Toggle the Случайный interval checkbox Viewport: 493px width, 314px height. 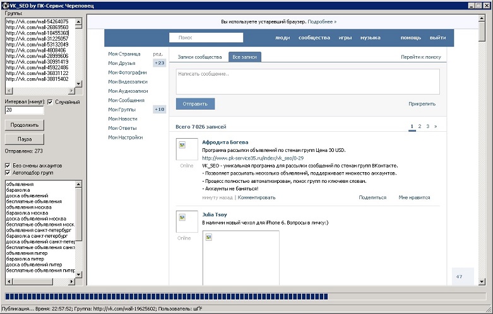(x=50, y=102)
